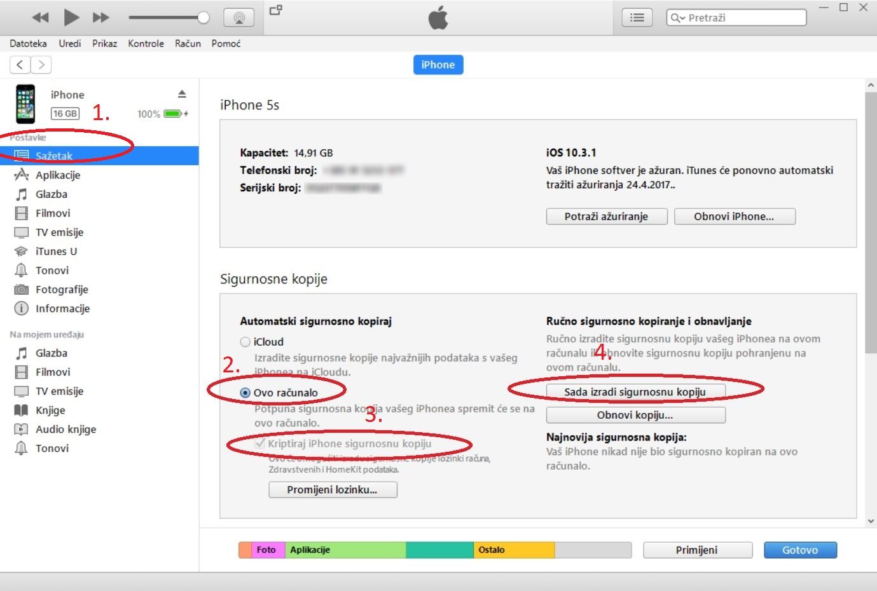Viewport: 877px width, 591px height.
Task: Select the iCloud backup radio button
Action: click(245, 342)
